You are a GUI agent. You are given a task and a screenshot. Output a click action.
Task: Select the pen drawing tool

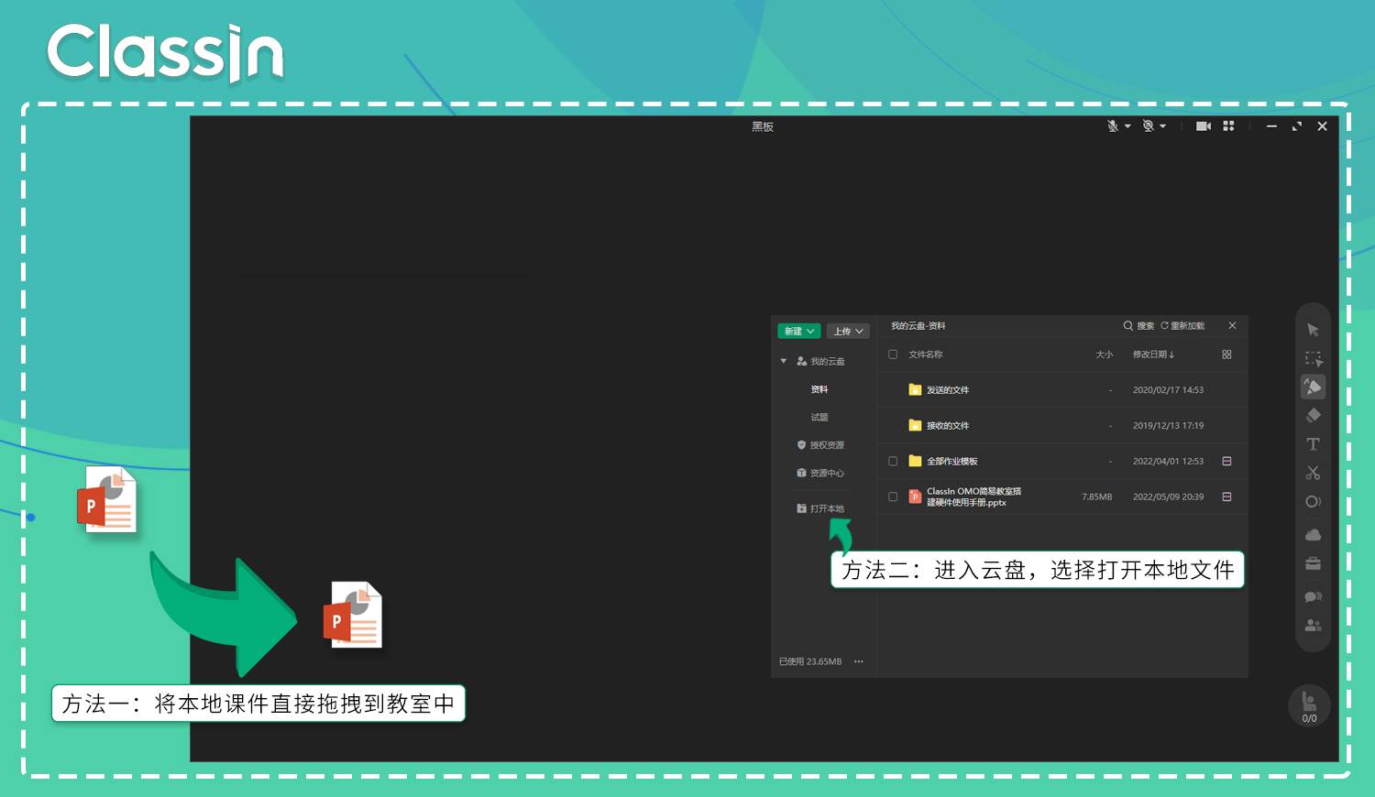point(1313,388)
